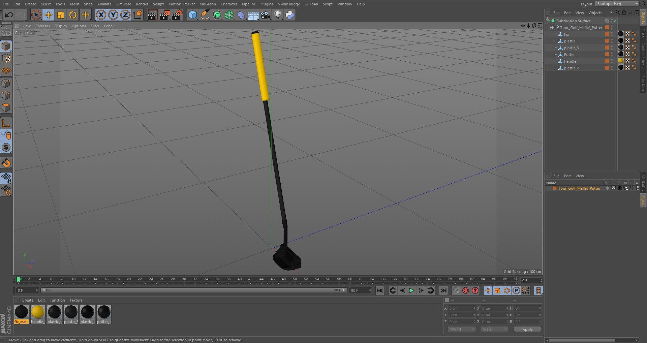Add a Subdivision Surface generator
647x343 pixels.
217,15
